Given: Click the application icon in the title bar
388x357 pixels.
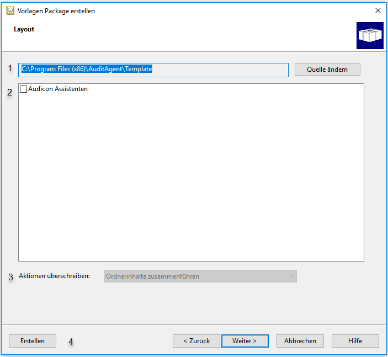Looking at the screenshot, I should [10, 11].
